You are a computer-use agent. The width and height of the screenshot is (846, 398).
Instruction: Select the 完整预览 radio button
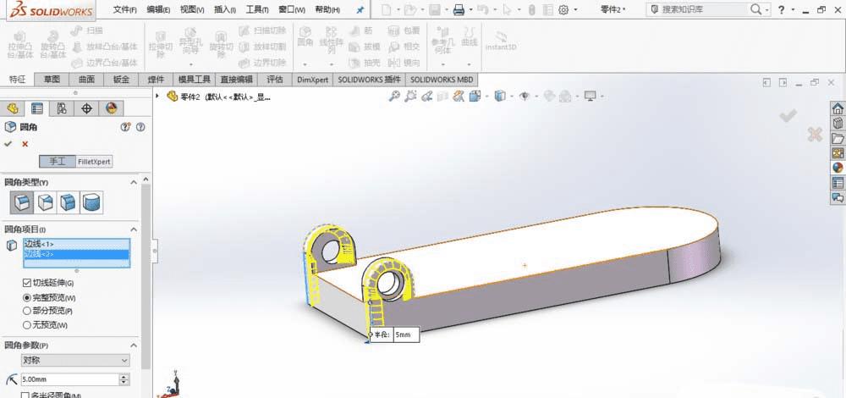pyautogui.click(x=26, y=297)
